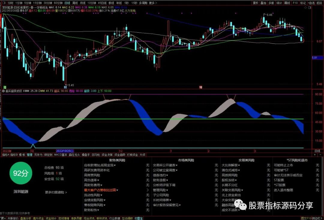Switch to the 分时 chart period

tap(10, 3)
